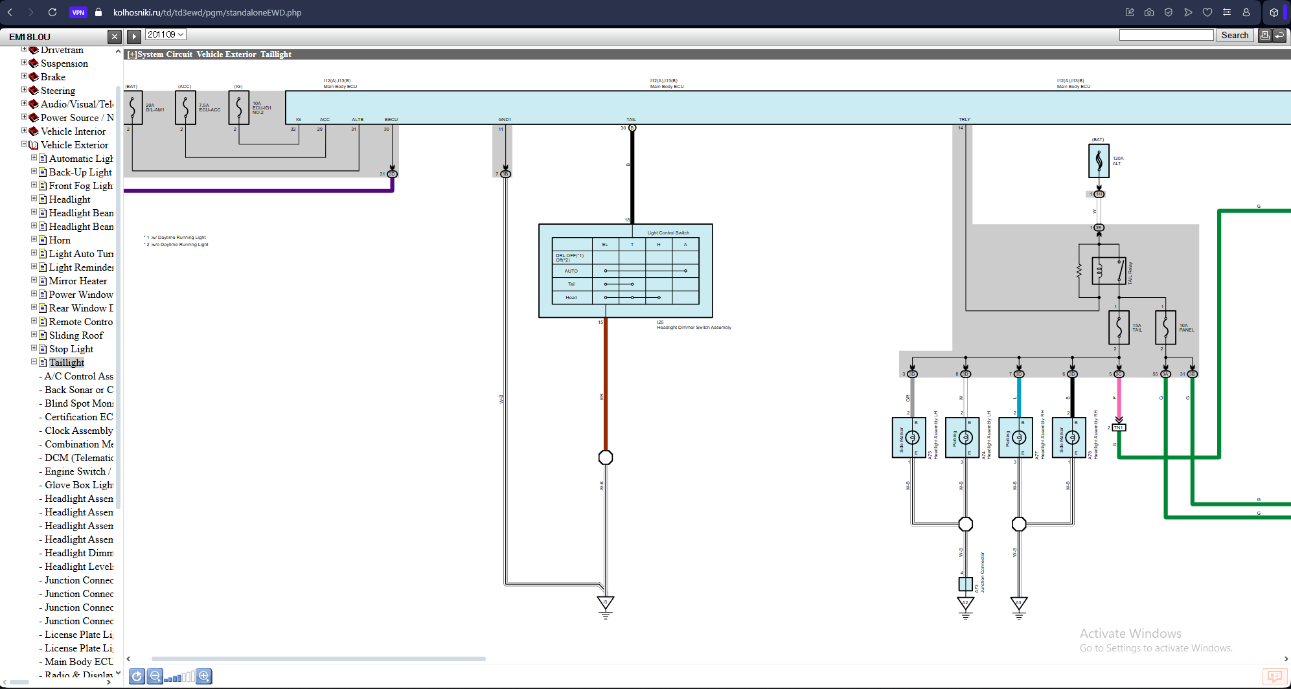The width and height of the screenshot is (1291, 689).
Task: Click the zoom level bar indicator
Action: point(179,677)
